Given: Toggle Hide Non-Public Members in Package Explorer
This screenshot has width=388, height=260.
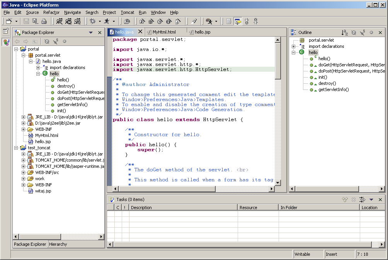Looking at the screenshot, I should point(65,42).
